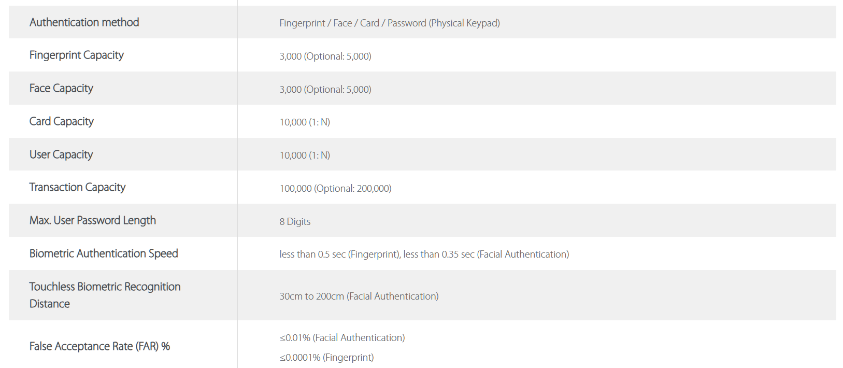Click the Face Capacity label
The image size is (843, 368).
pos(61,88)
